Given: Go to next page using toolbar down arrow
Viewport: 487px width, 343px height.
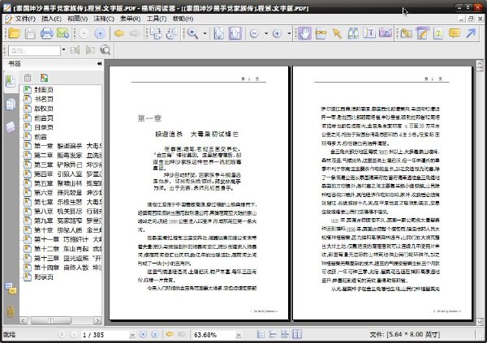Looking at the screenshot, I should (x=100, y=33).
